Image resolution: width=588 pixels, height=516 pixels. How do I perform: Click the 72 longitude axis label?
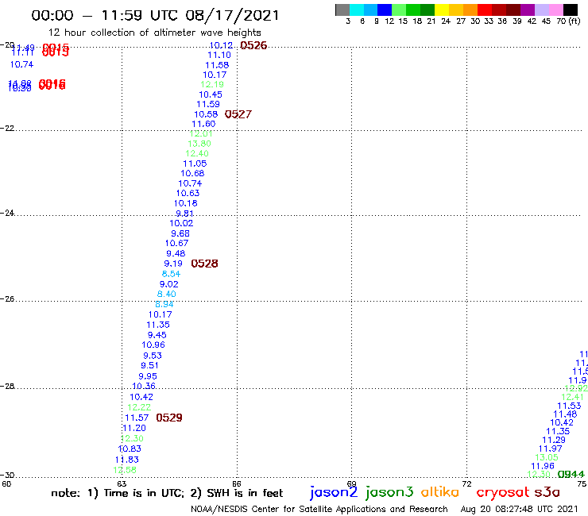[466, 483]
